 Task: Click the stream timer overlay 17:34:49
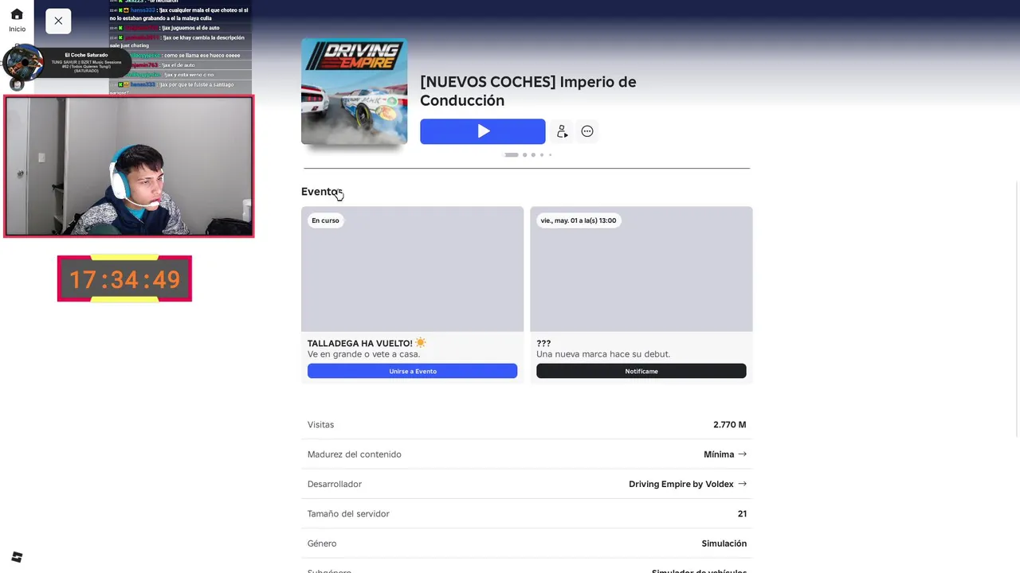click(124, 279)
